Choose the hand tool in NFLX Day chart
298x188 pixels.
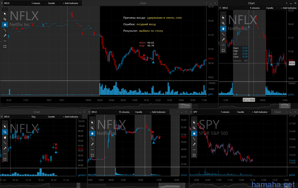pyautogui.click(x=5, y=137)
